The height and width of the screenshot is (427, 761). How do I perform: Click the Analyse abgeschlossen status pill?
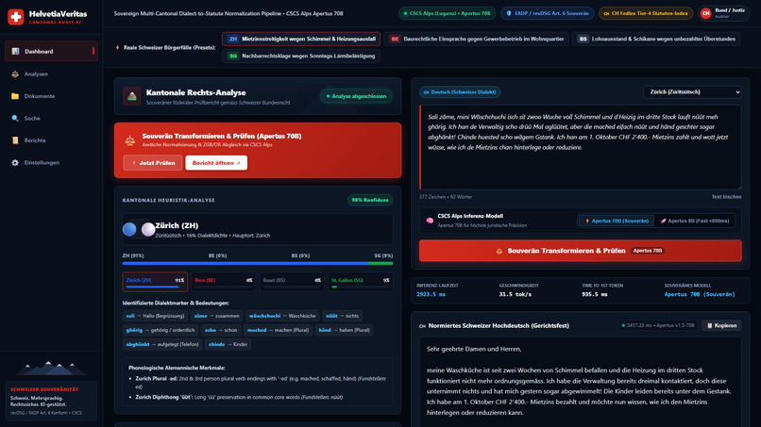coord(356,96)
